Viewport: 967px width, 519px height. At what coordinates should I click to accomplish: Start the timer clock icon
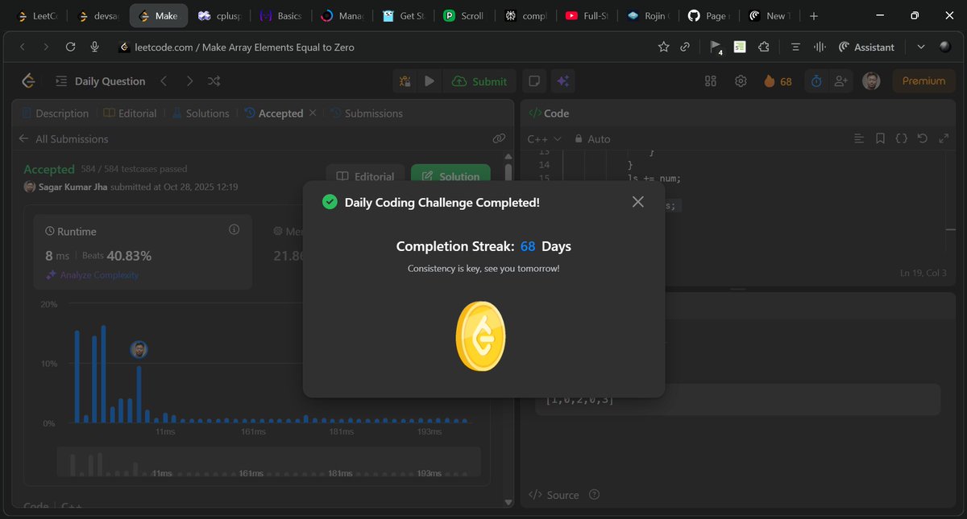tap(816, 81)
